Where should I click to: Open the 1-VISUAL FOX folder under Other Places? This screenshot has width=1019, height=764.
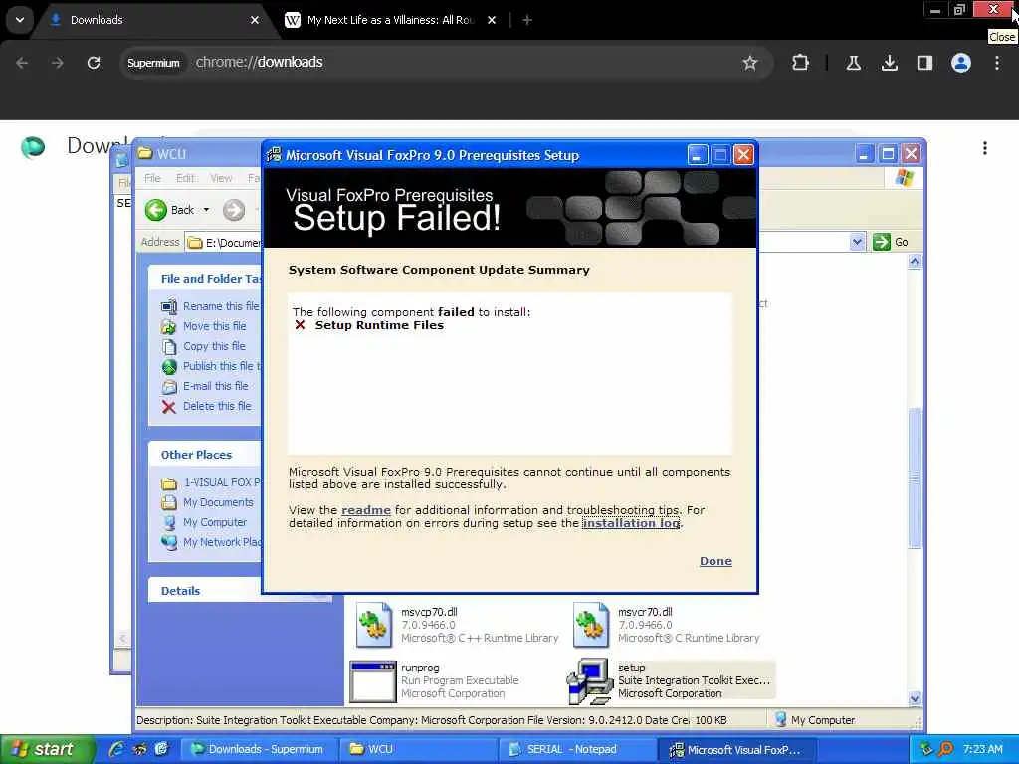point(221,482)
